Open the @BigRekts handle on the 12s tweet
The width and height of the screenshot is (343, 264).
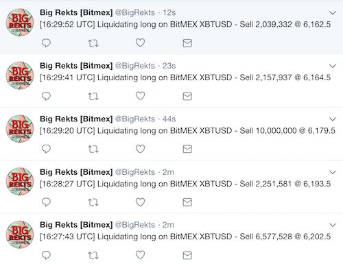coord(135,12)
